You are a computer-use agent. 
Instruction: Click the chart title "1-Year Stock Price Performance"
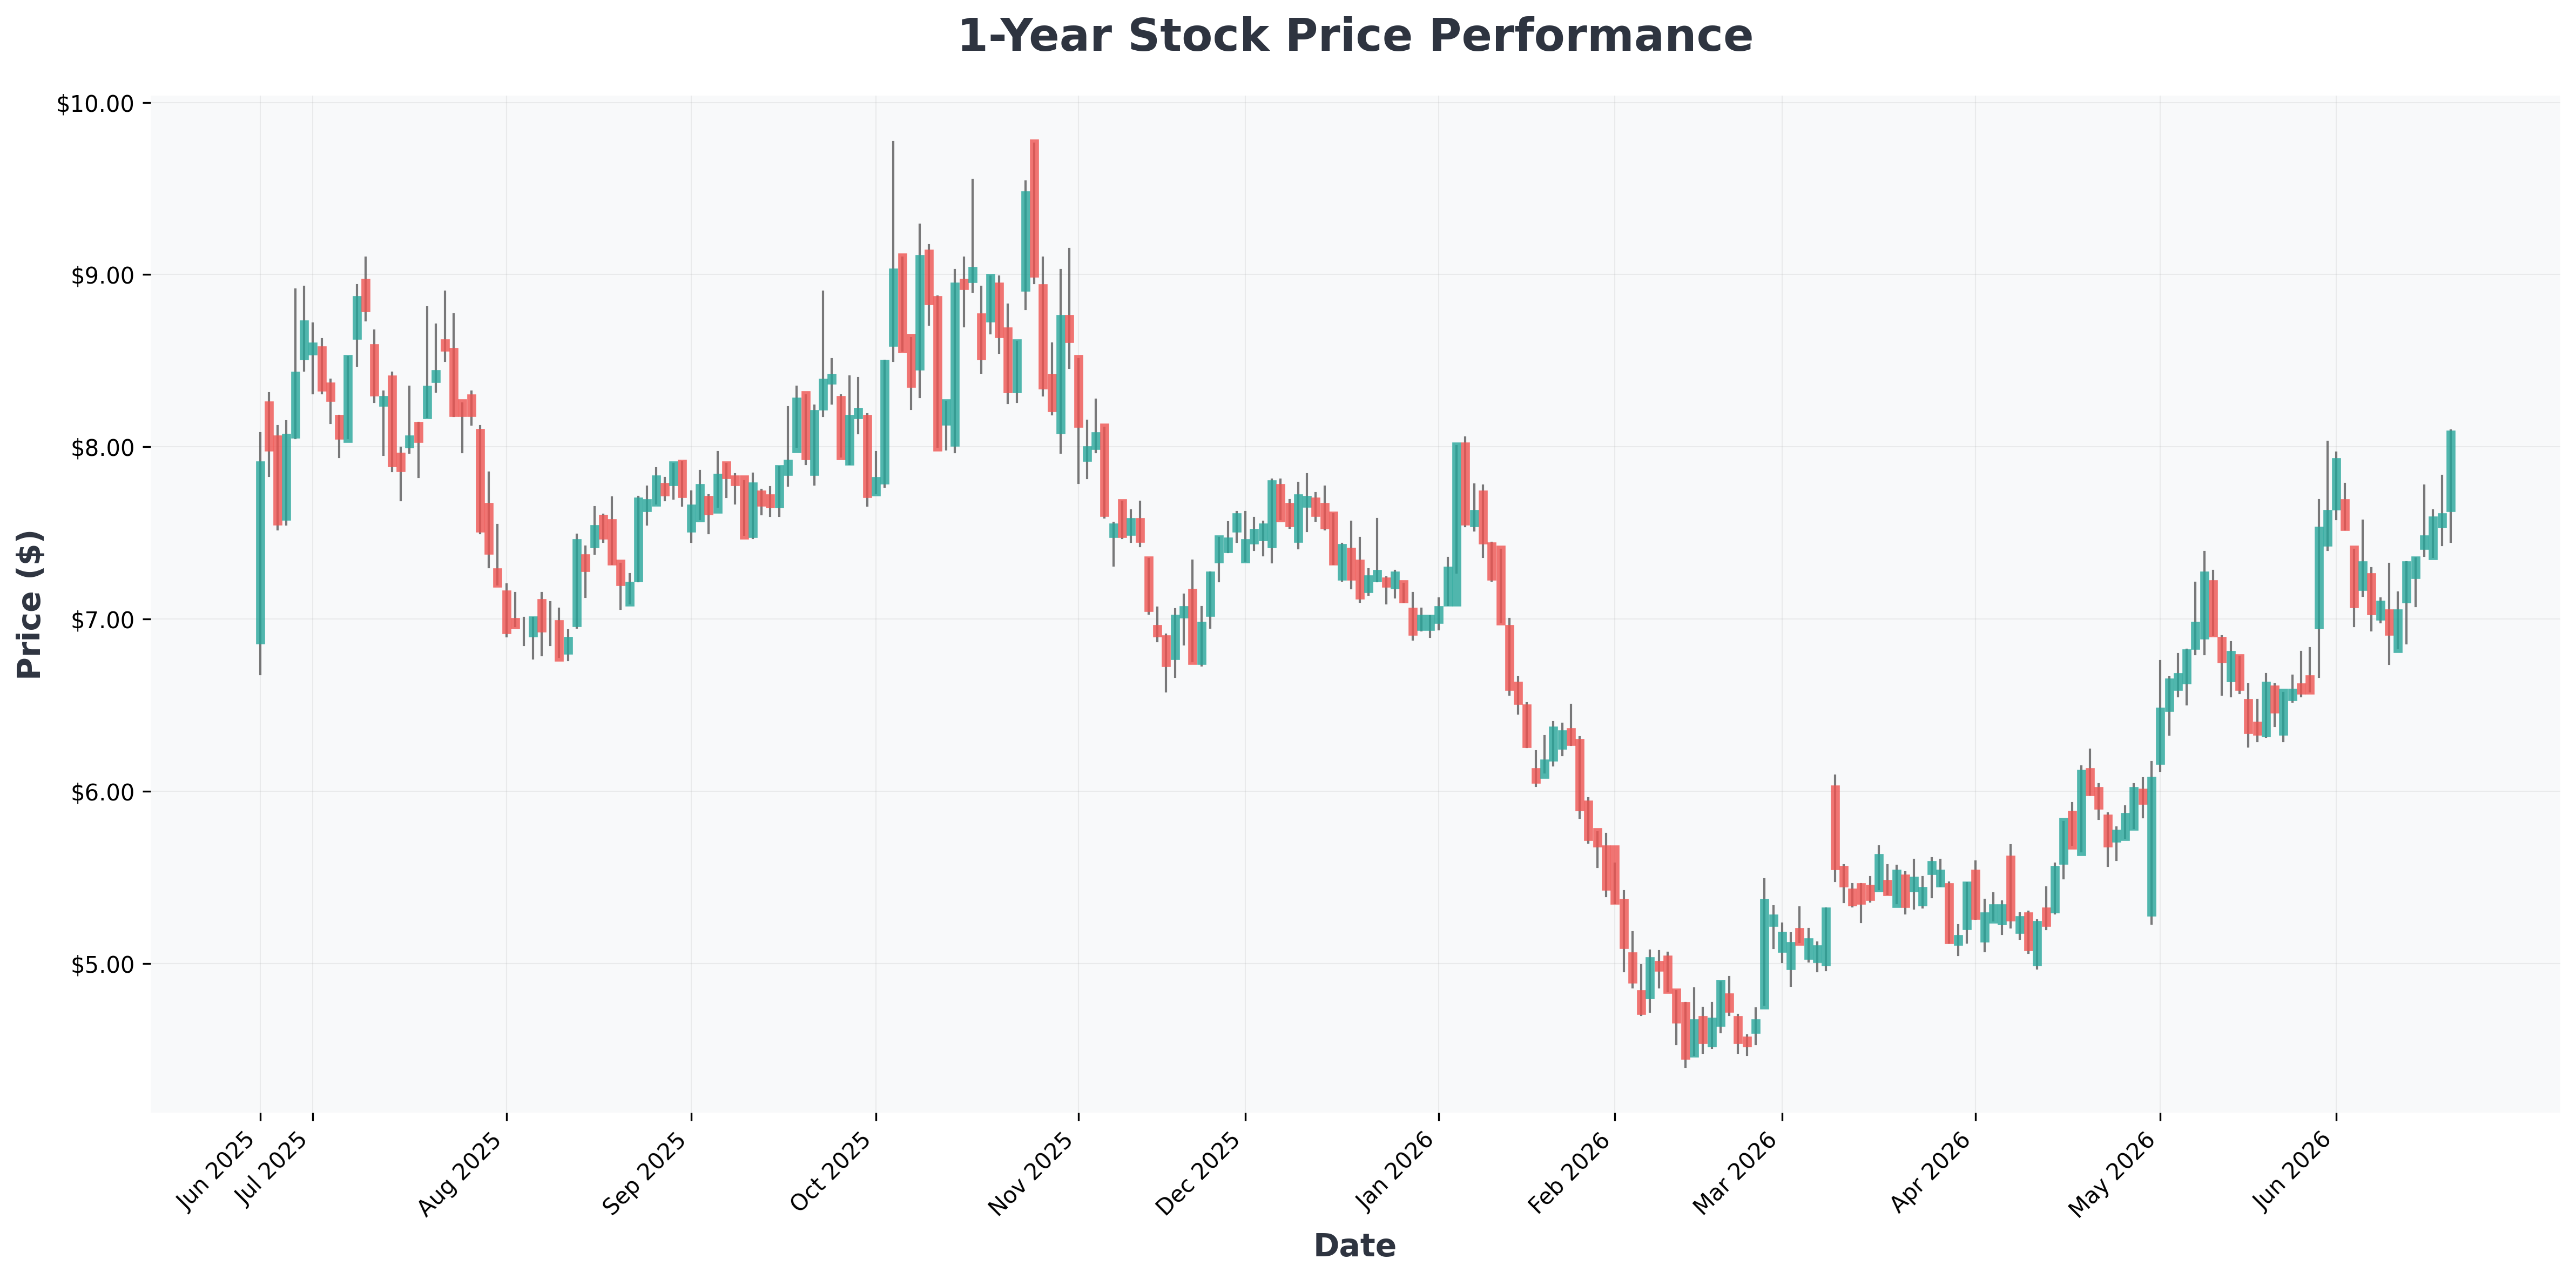tap(1355, 36)
